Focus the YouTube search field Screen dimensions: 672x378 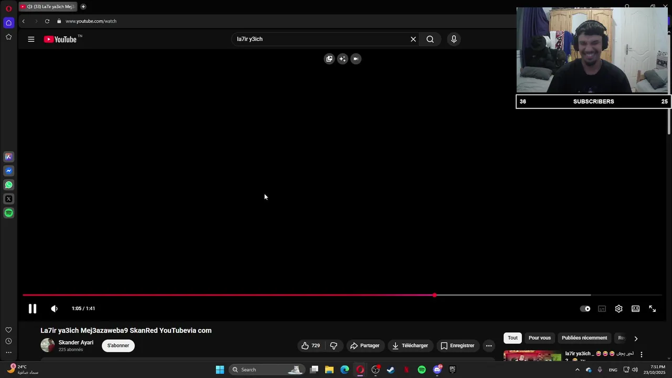pyautogui.click(x=320, y=39)
